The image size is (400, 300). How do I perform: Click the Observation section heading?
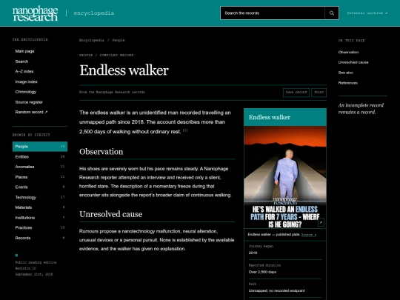(x=101, y=152)
